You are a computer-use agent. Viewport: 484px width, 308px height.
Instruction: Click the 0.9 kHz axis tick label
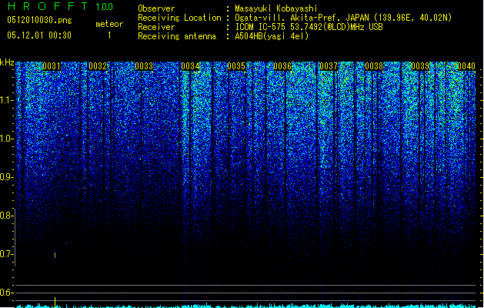[6, 177]
